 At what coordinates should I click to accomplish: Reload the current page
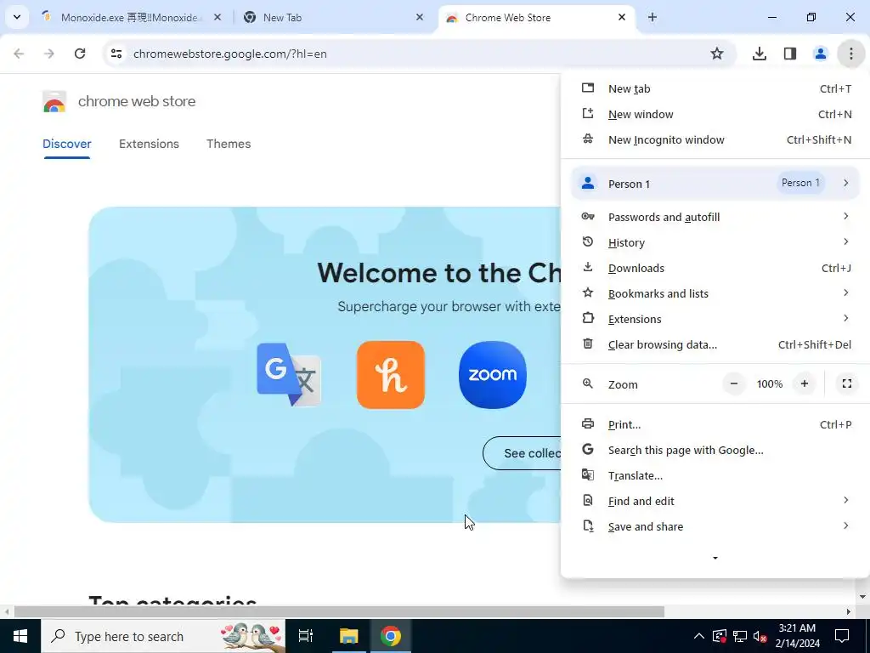point(80,54)
